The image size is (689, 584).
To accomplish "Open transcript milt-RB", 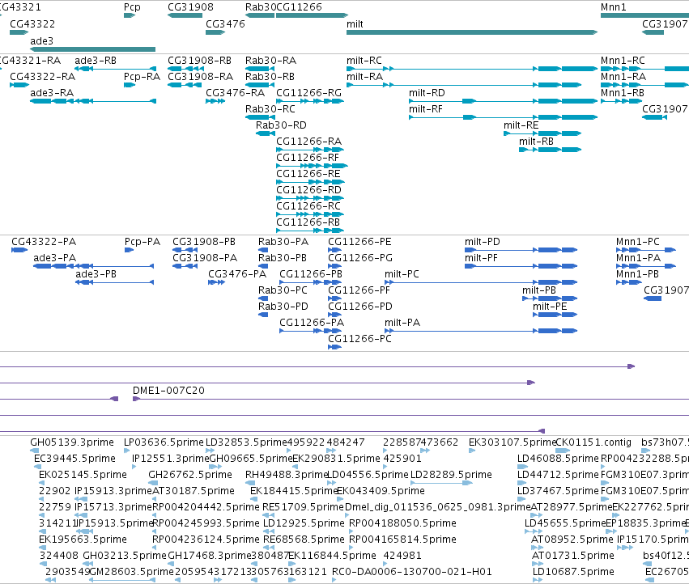I will click(536, 142).
